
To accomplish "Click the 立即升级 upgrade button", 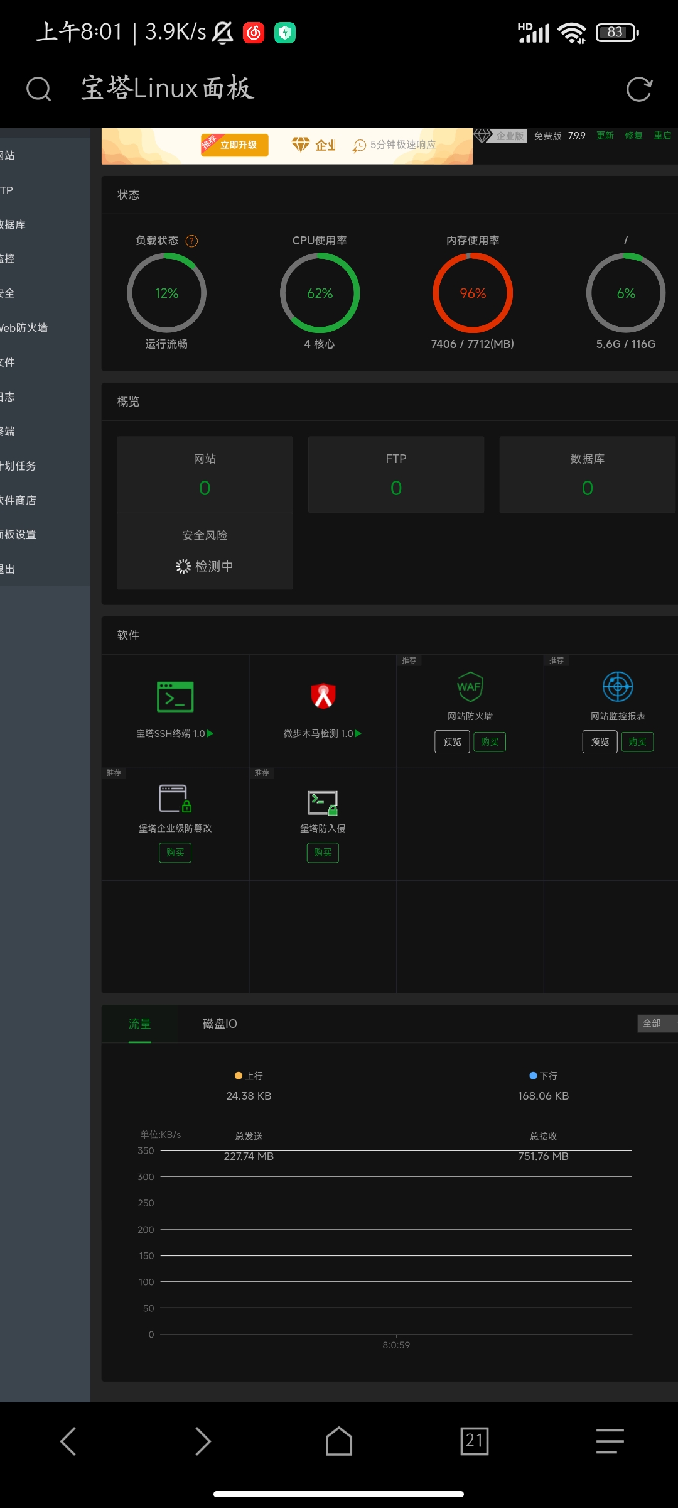I will click(235, 145).
